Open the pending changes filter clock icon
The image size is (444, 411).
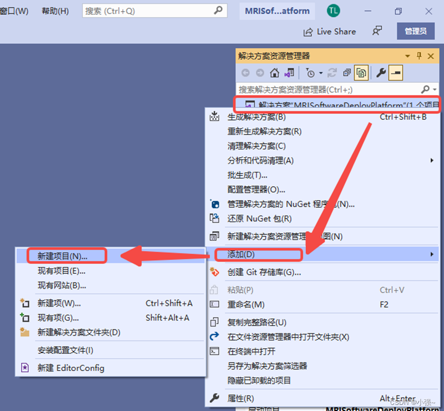[x=310, y=73]
